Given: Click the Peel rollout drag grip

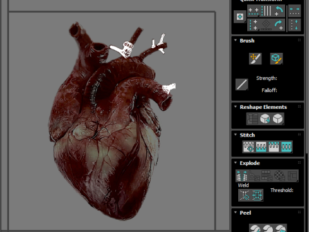Looking at the screenshot, I should tap(299, 212).
